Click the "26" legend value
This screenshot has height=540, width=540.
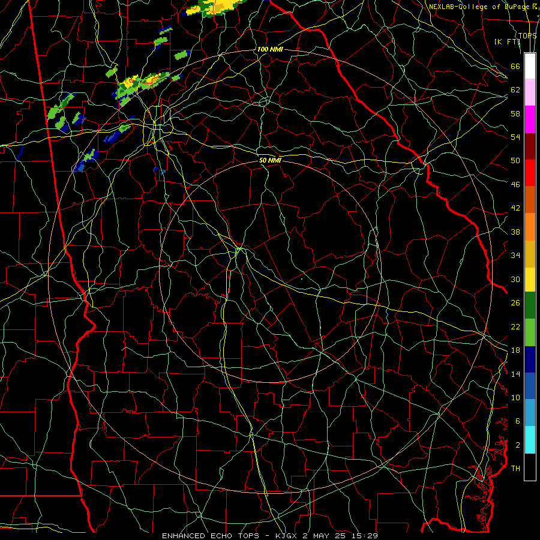(515, 303)
